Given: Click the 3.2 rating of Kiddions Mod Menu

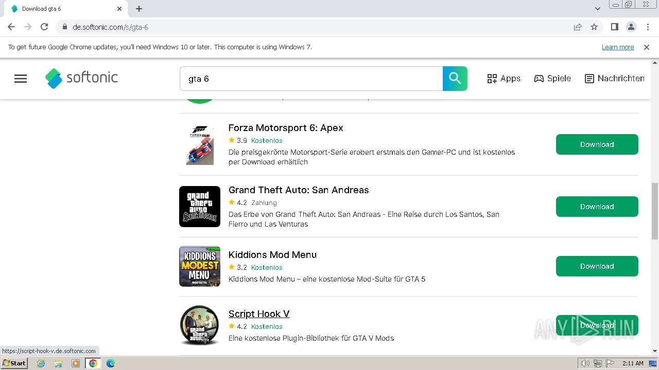Looking at the screenshot, I should click(x=242, y=268).
